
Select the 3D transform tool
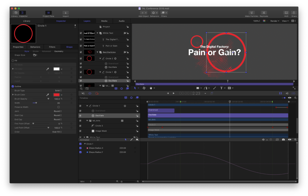(144, 88)
